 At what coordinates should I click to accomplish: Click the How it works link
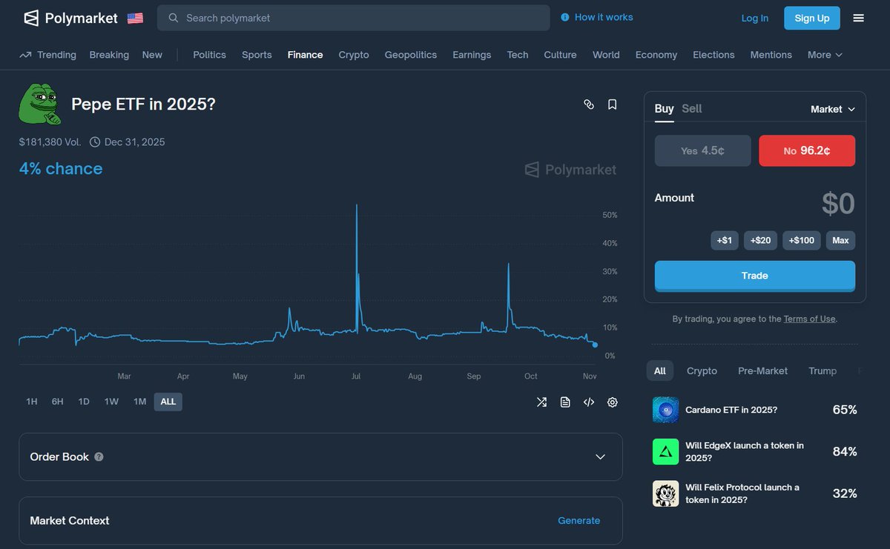[x=604, y=17]
